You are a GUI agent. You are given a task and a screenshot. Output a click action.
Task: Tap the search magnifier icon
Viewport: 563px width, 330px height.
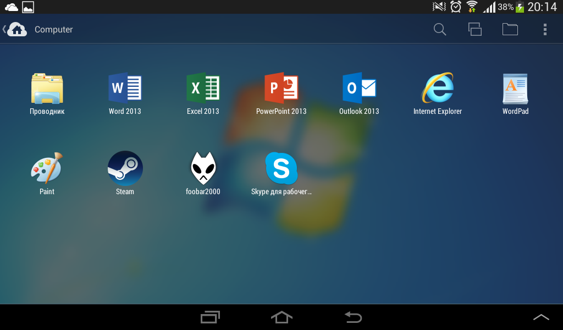[x=440, y=30]
